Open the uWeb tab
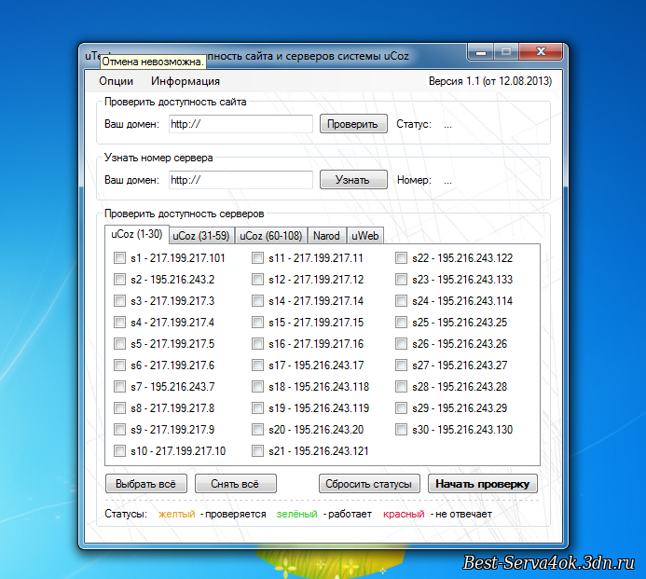 [365, 236]
